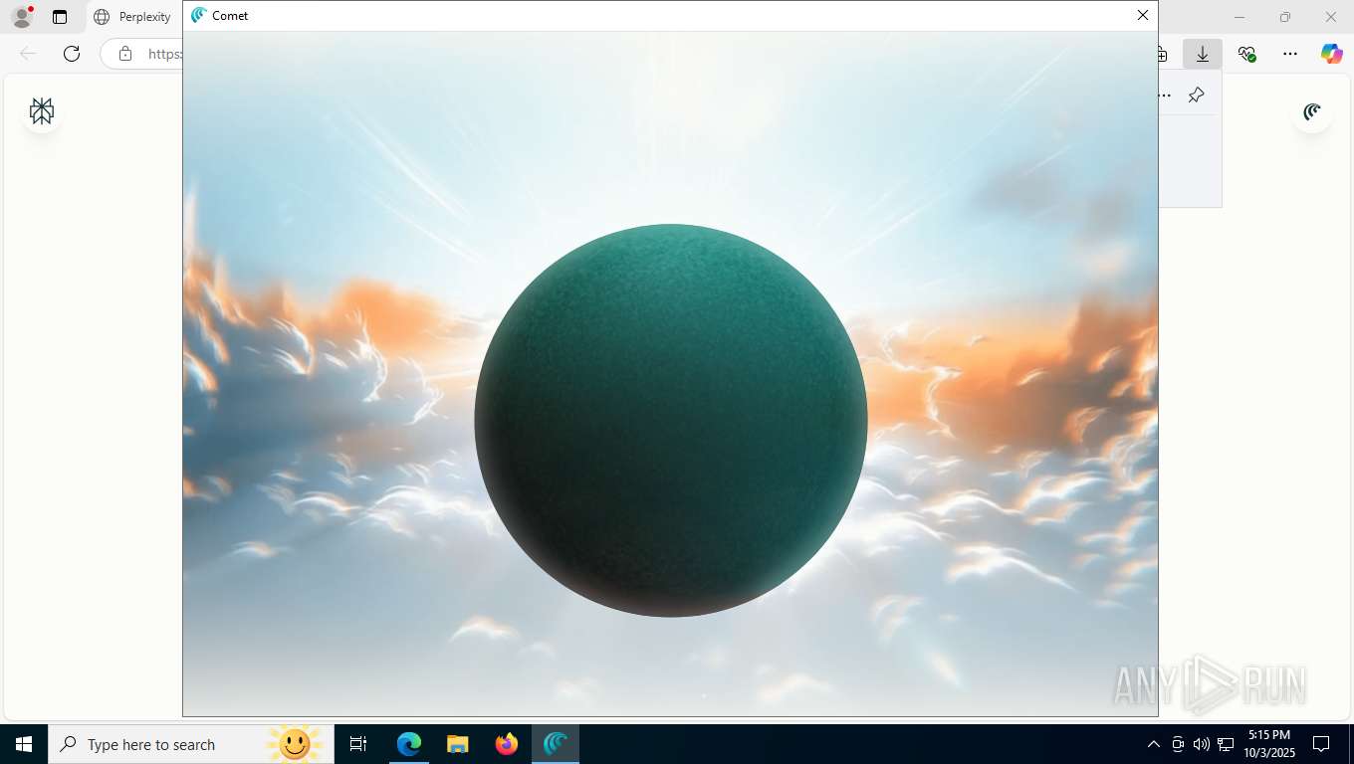Open the notifications center
Viewport: 1354px width, 764px height.
[1321, 744]
